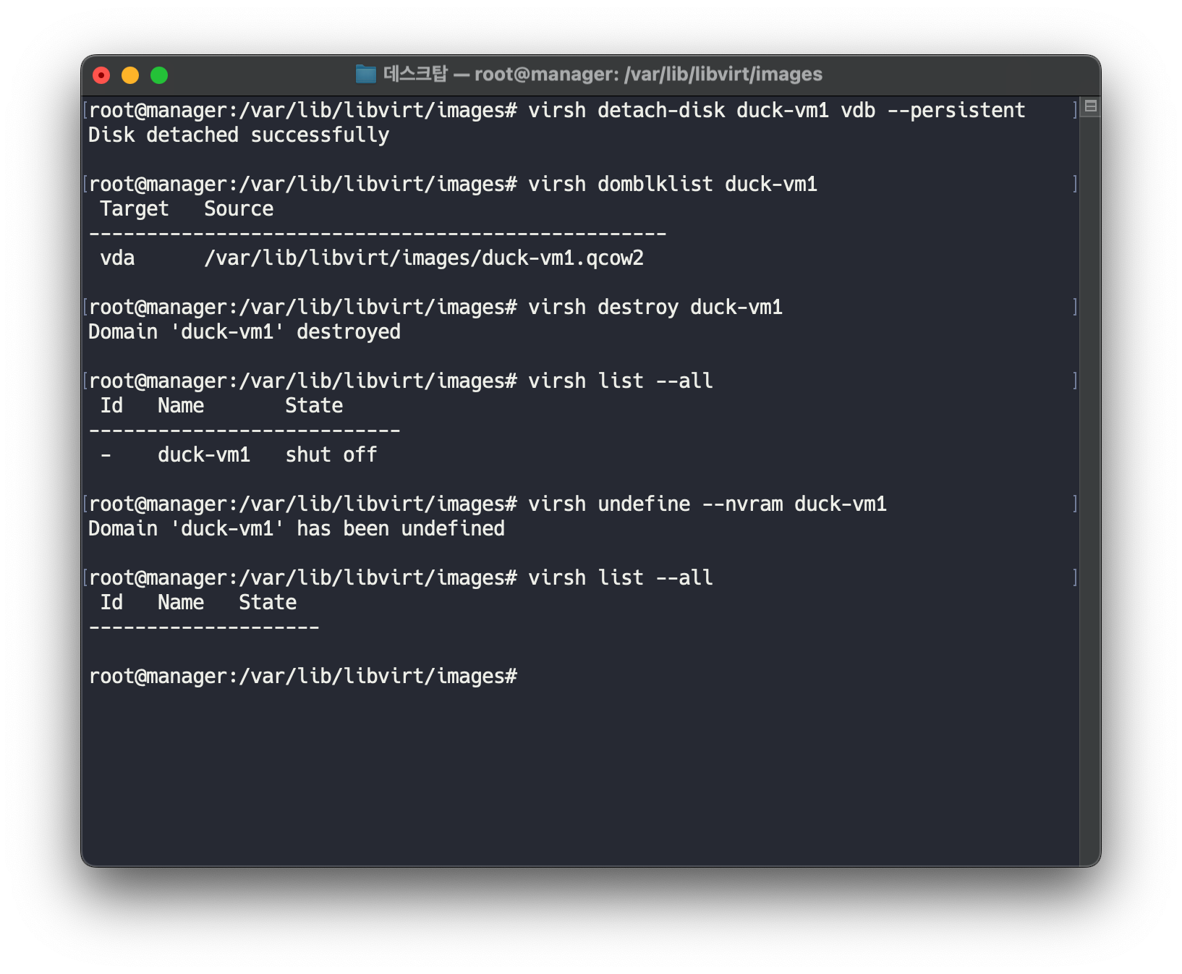Minimize the terminal with yellow button
The image size is (1182, 974).
click(x=130, y=75)
